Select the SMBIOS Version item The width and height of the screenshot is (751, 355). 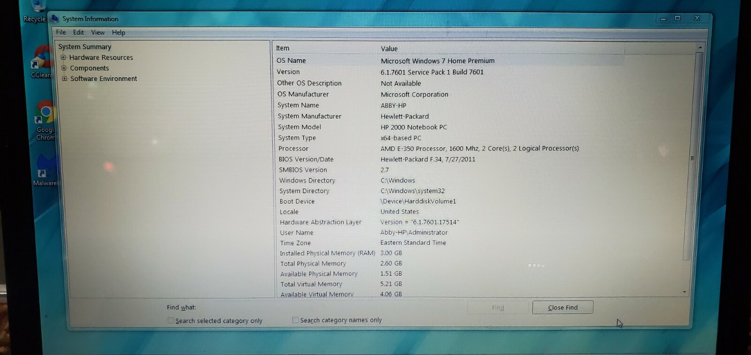point(303,170)
